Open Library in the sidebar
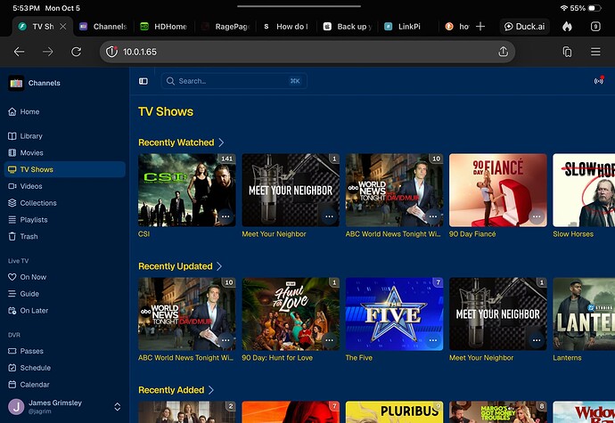The image size is (615, 423). [65, 136]
